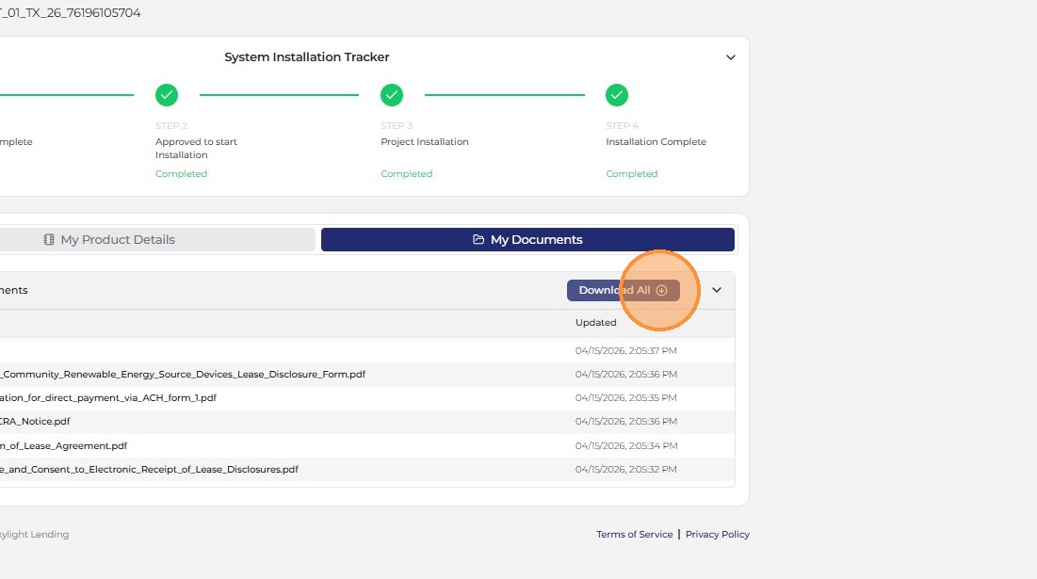Screen dimensions: 1037x579
Task: Open the Lease_Agreement.pdf document
Action: click(63, 445)
